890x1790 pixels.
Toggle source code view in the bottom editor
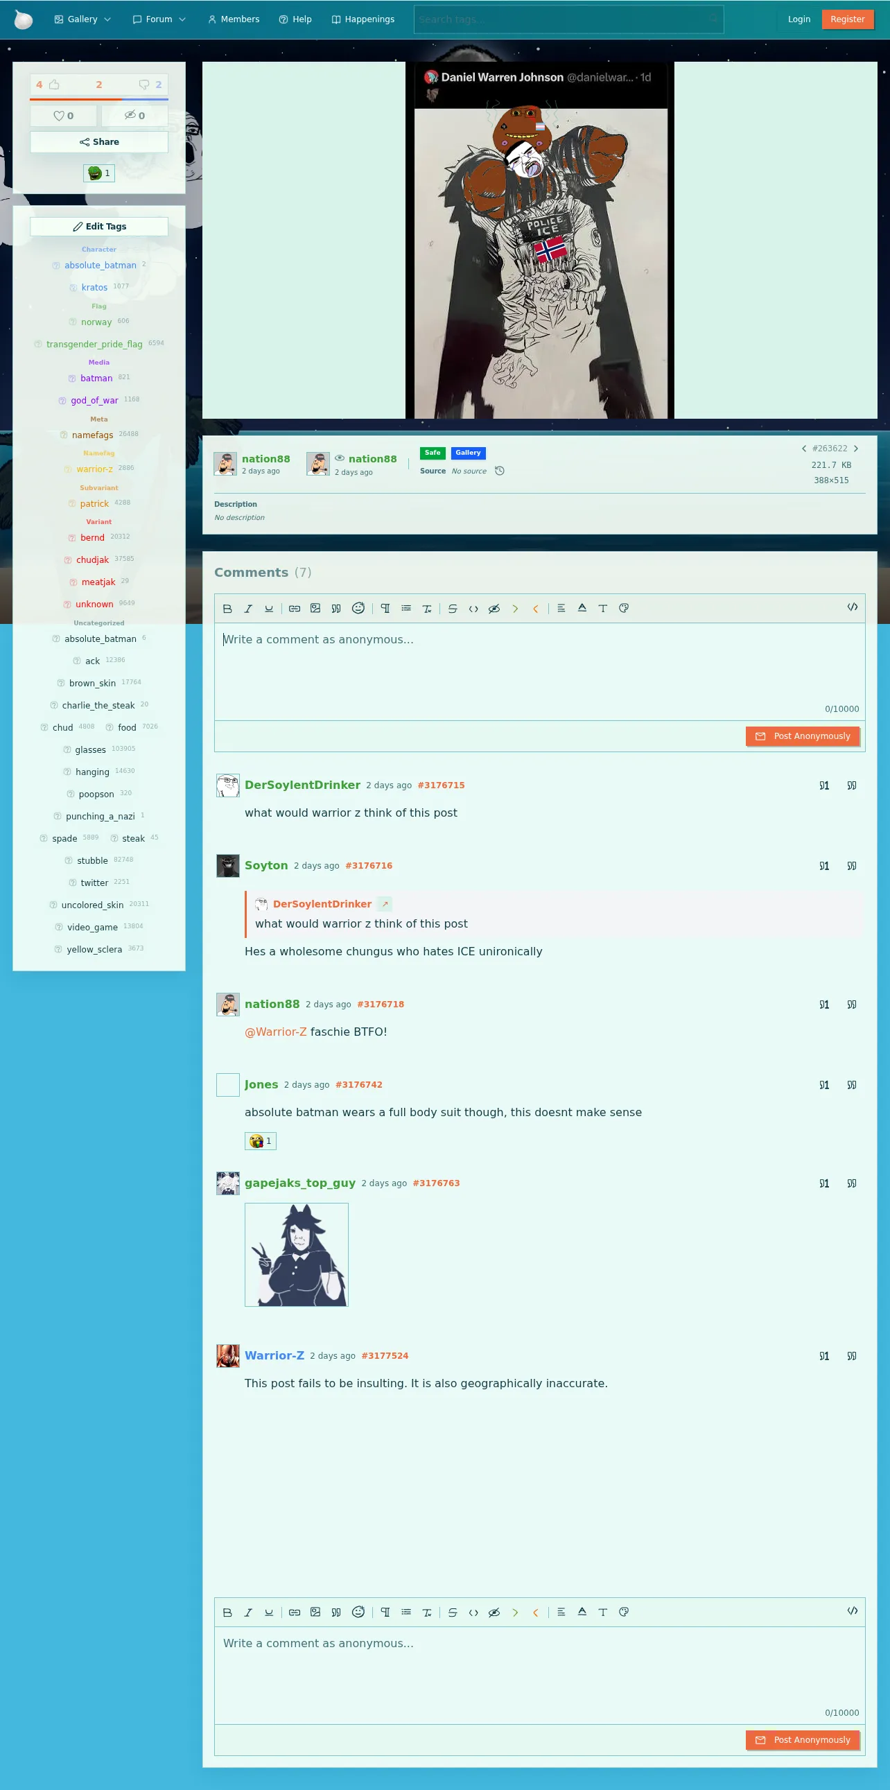853,1610
